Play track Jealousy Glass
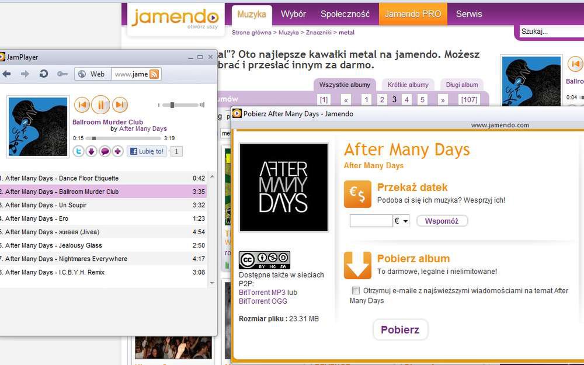The image size is (584, 365). coord(103,245)
